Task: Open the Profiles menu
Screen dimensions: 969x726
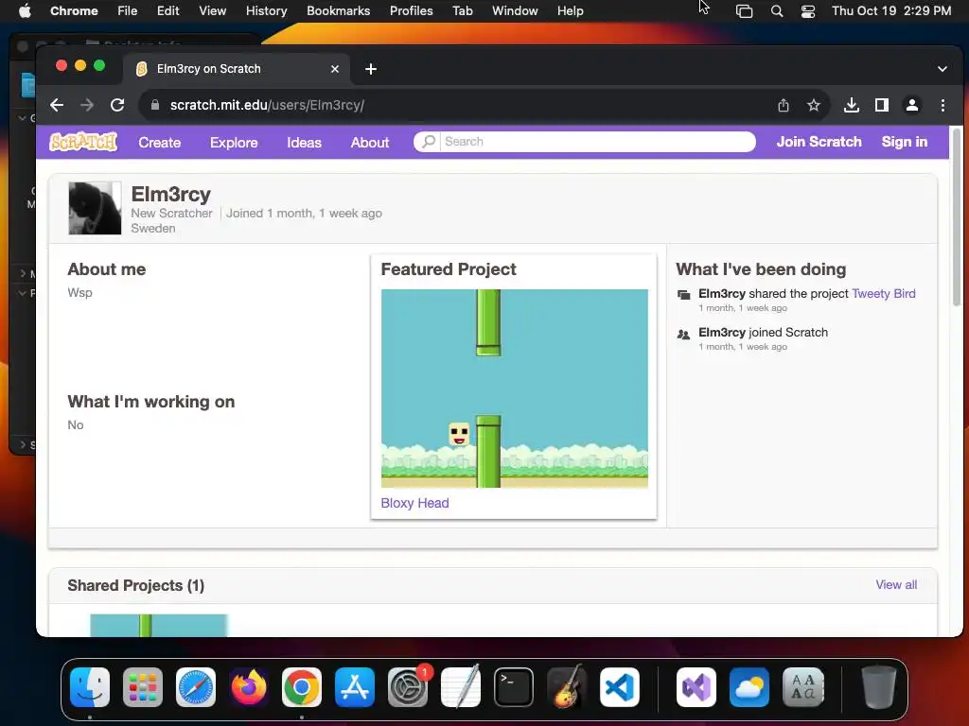Action: (411, 11)
